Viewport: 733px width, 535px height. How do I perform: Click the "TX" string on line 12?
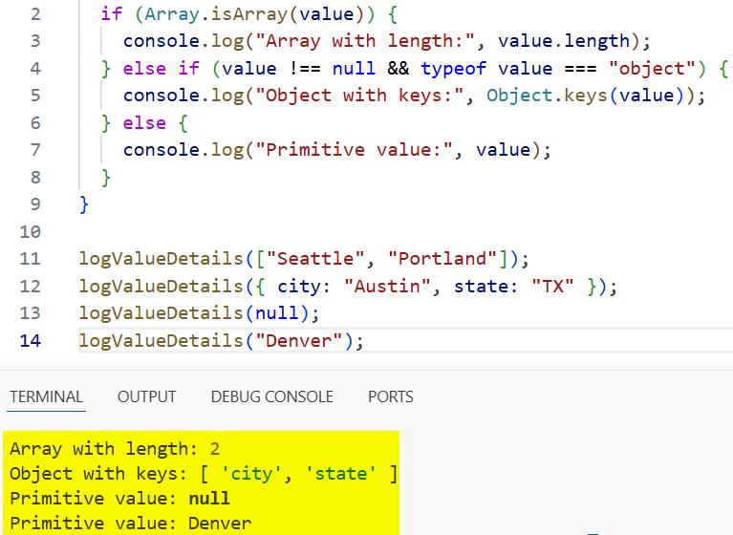pyautogui.click(x=552, y=286)
